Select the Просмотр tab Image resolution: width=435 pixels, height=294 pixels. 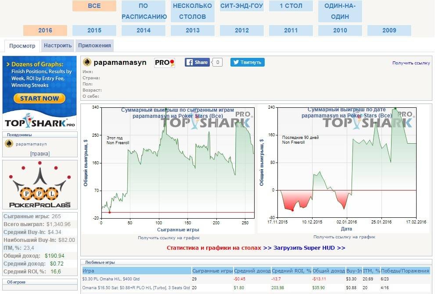coord(22,46)
